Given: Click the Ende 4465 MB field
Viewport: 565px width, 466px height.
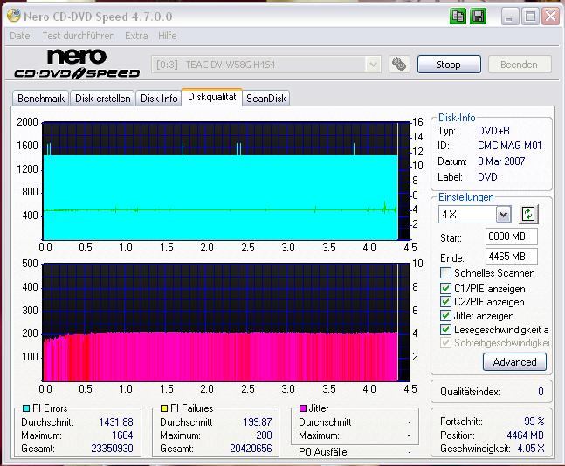Looking at the screenshot, I should point(512,257).
